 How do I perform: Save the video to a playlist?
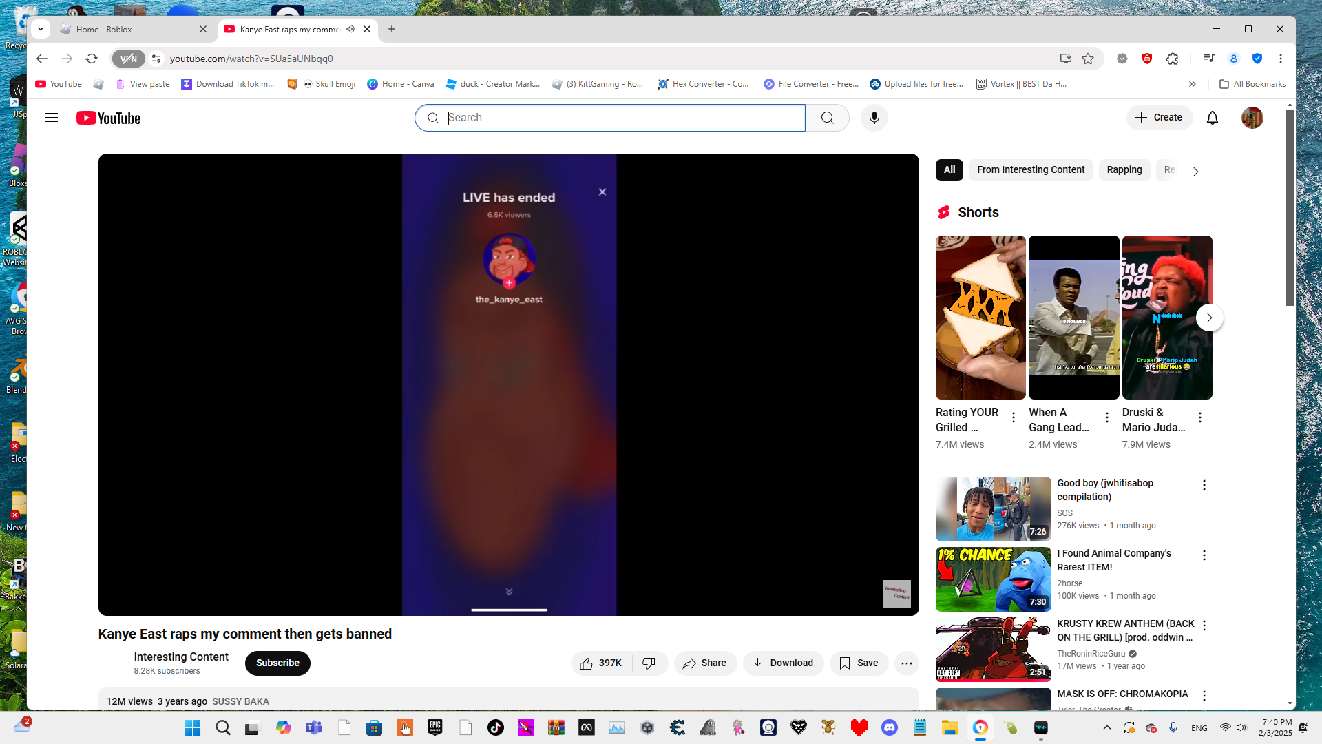click(859, 663)
